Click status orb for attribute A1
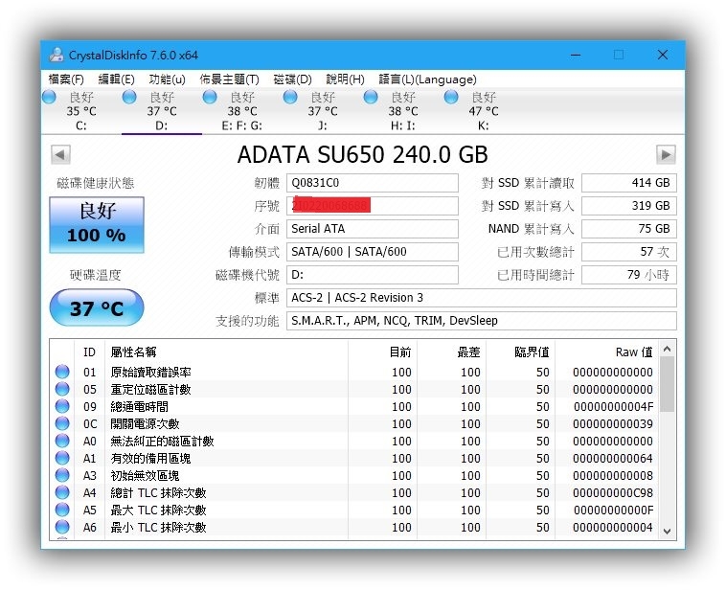726x590 pixels. (62, 458)
